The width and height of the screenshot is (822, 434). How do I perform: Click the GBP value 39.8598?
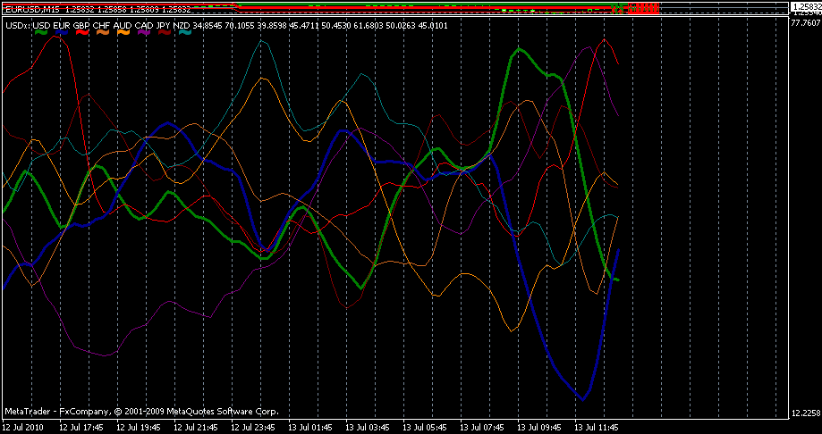270,25
